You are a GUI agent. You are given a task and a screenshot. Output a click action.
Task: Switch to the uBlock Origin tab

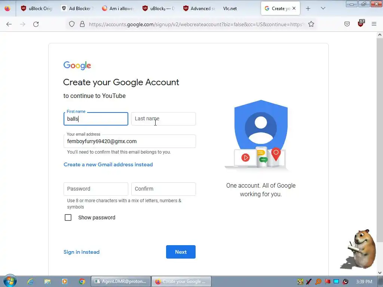(37, 8)
